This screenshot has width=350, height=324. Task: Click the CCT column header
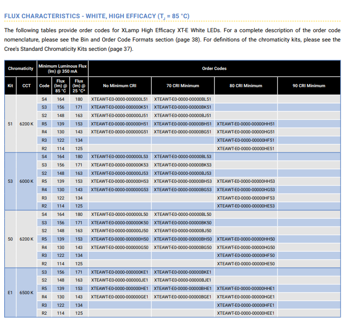tap(26, 86)
